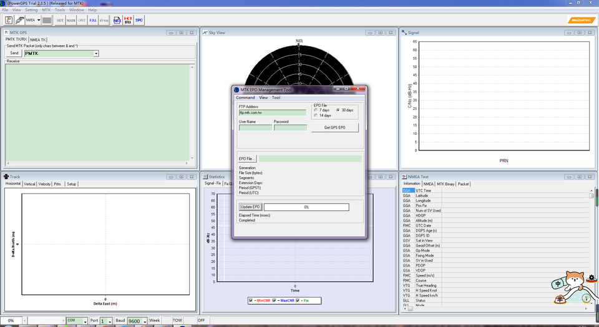Select the 14 days EPO file option
Screen dimensions: 599x327
(316, 115)
